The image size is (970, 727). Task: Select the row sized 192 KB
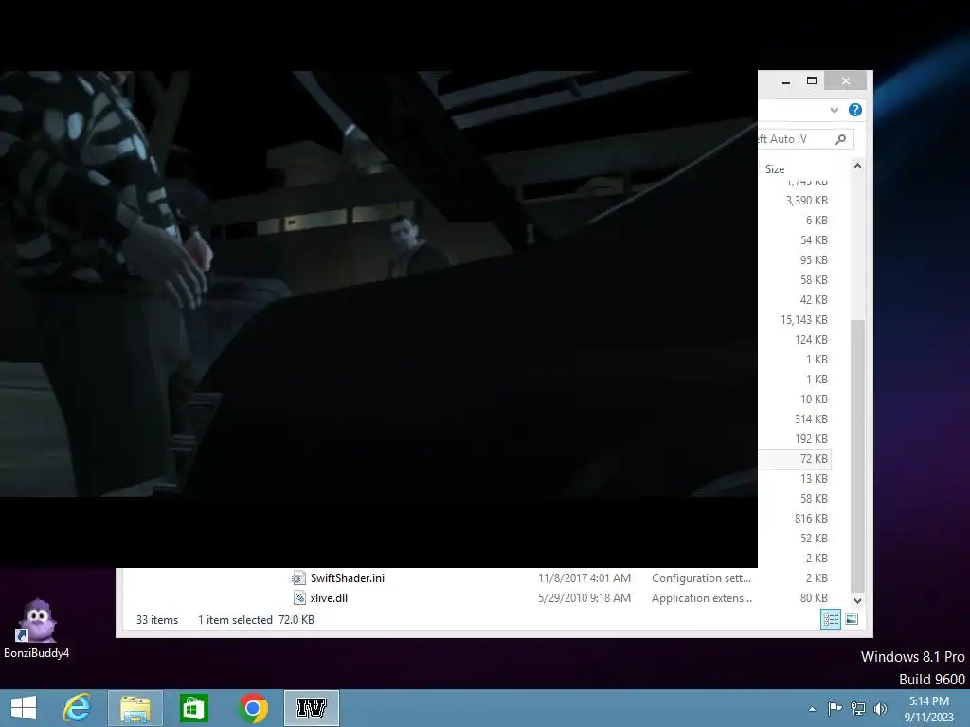811,439
